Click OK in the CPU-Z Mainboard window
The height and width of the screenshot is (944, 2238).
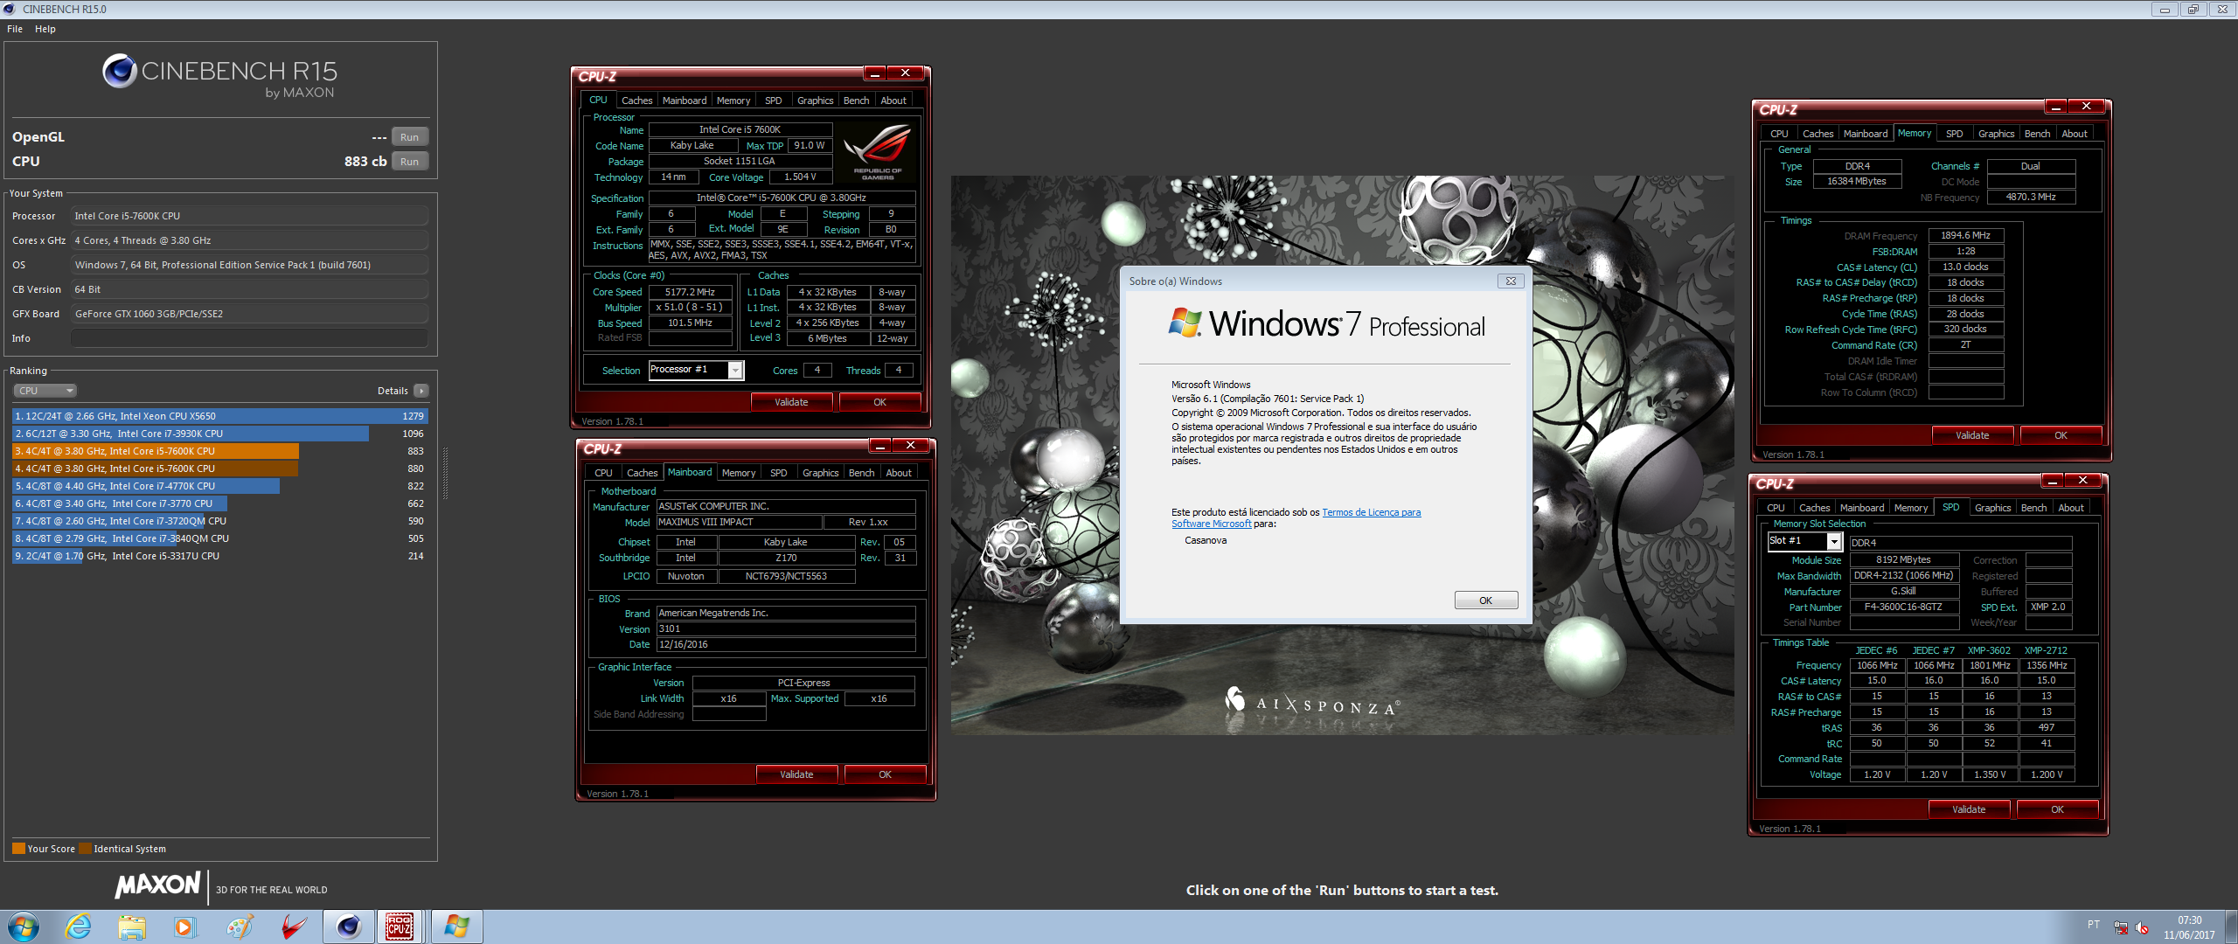[885, 774]
